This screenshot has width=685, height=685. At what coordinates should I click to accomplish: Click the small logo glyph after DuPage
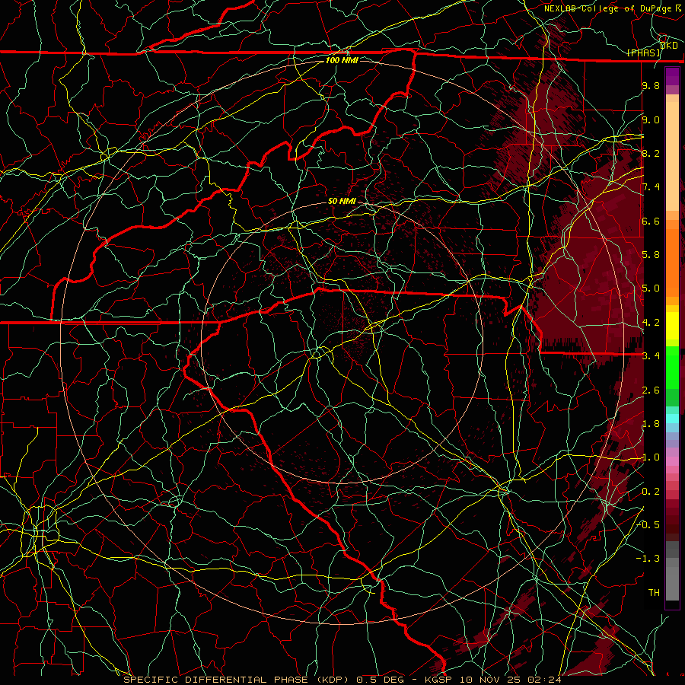[678, 8]
